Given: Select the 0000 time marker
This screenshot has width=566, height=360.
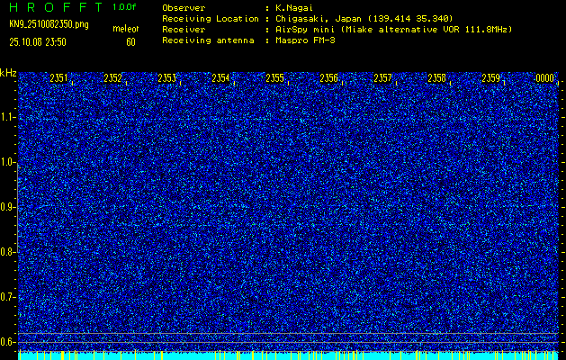Looking at the screenshot, I should [x=545, y=79].
